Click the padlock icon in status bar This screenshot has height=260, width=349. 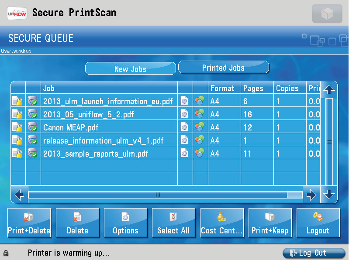click(6, 253)
